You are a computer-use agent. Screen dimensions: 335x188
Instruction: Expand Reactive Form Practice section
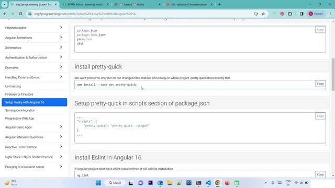(x=34, y=147)
